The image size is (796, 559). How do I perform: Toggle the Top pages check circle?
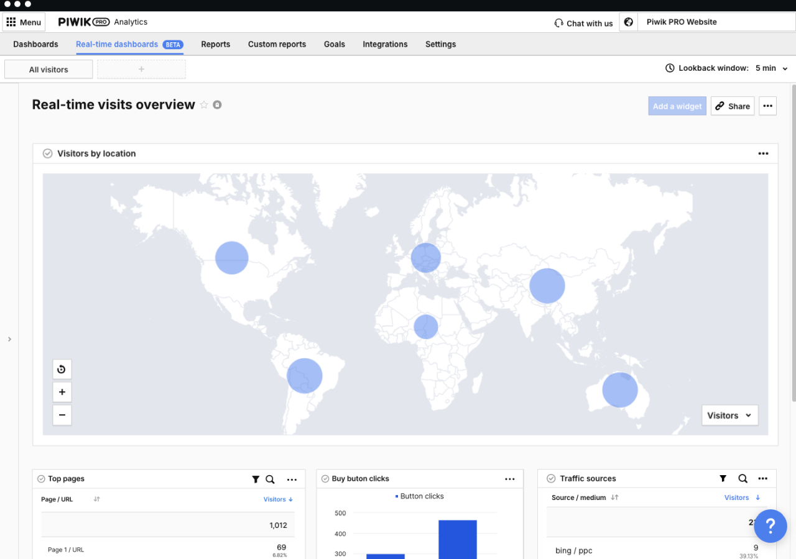[x=41, y=479]
